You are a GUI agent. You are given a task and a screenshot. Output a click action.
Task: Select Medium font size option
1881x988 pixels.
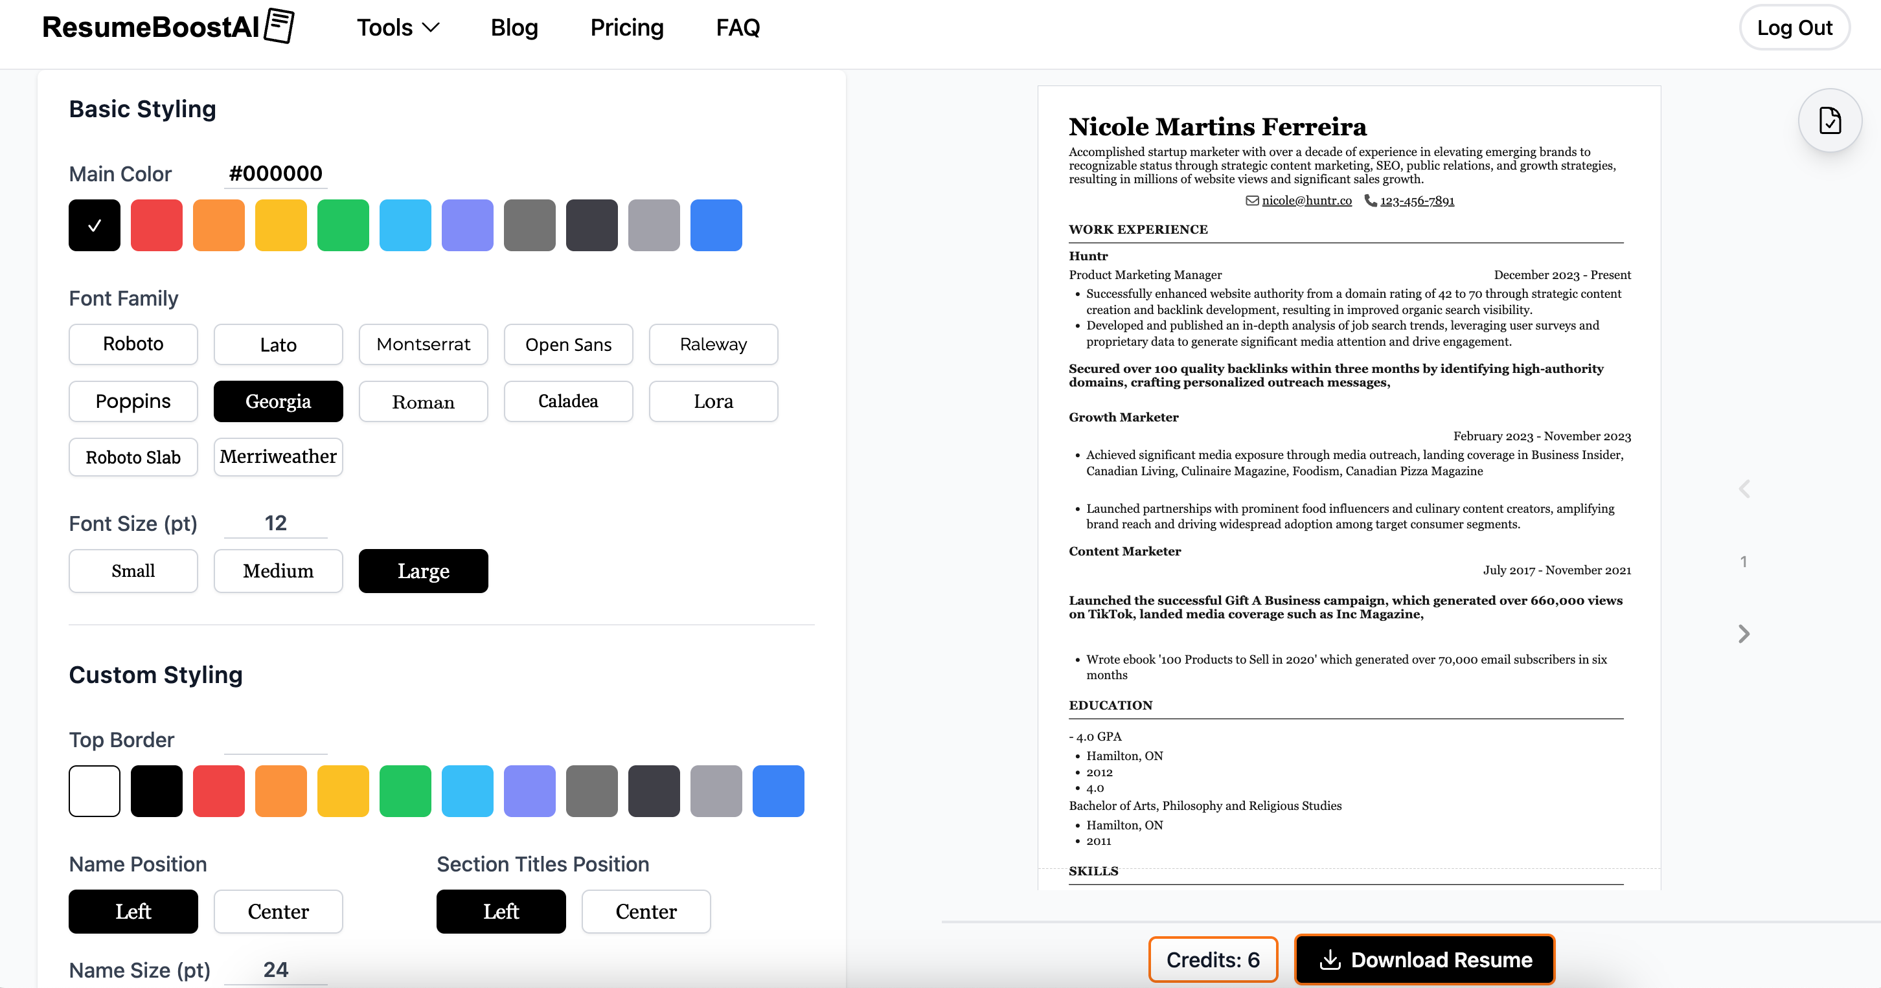tap(279, 570)
